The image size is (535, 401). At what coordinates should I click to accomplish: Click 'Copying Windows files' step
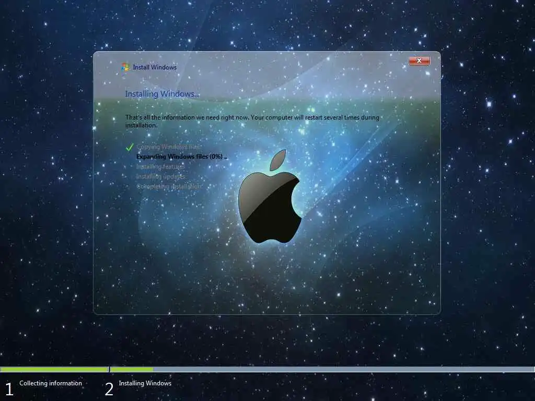(x=169, y=147)
